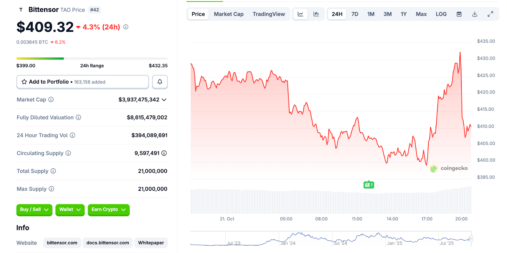Click Add to Portfolio button
The height and width of the screenshot is (253, 507).
[82, 82]
